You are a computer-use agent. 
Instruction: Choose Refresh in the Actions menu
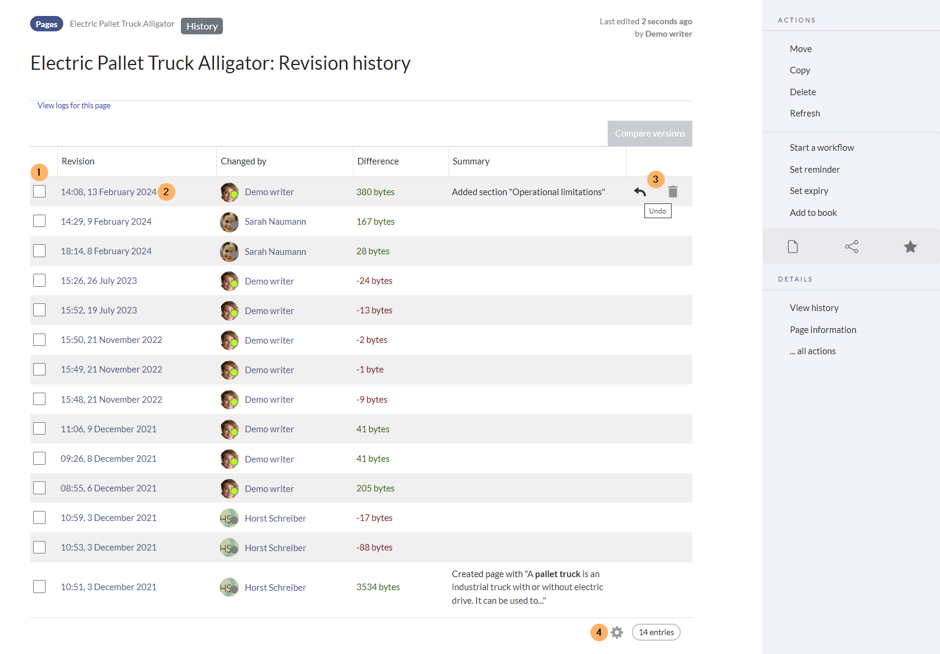805,113
